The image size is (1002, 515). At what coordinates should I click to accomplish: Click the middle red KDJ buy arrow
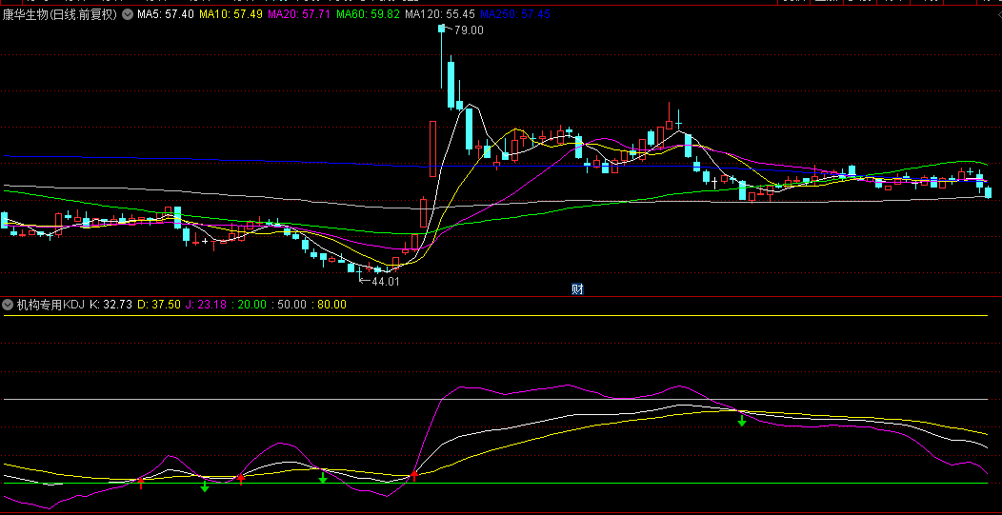pyautogui.click(x=240, y=480)
